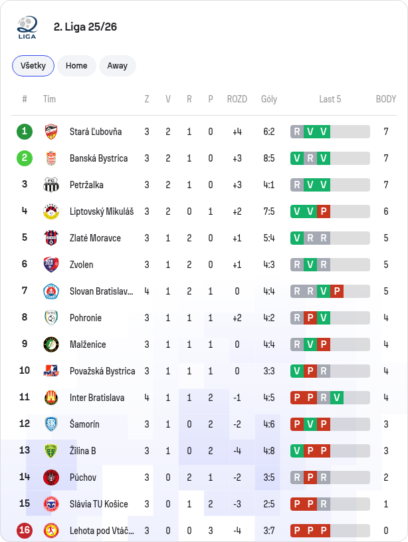Click Inter Bratislava team crest

[51, 398]
